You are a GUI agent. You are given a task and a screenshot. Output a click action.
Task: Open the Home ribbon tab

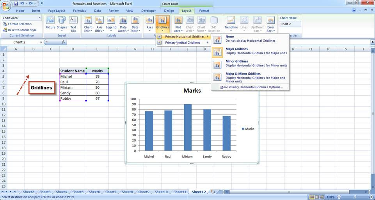20,11
